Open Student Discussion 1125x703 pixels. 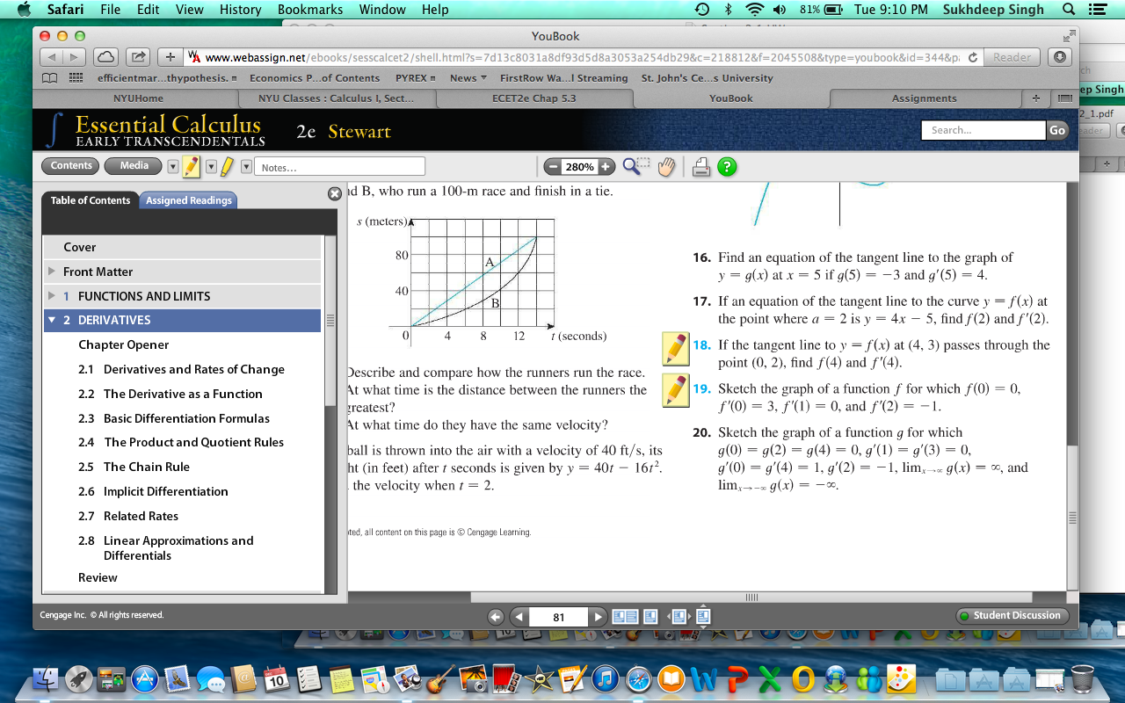1012,616
